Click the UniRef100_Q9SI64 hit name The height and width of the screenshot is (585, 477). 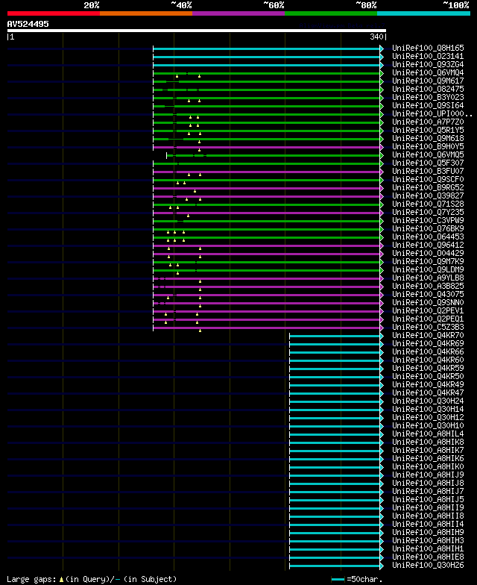point(428,106)
